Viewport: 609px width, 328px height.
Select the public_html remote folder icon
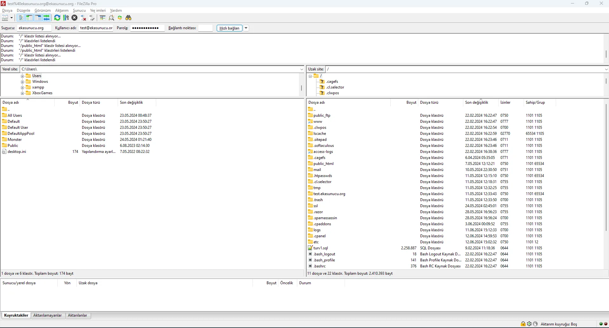310,164
